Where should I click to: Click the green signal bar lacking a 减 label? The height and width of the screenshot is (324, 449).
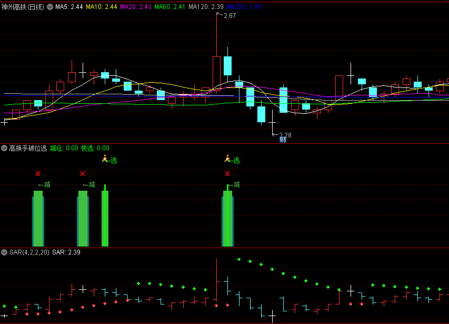coord(105,215)
